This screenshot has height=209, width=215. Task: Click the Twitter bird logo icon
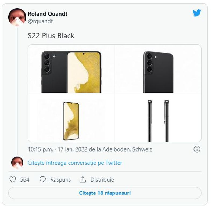click(x=197, y=13)
